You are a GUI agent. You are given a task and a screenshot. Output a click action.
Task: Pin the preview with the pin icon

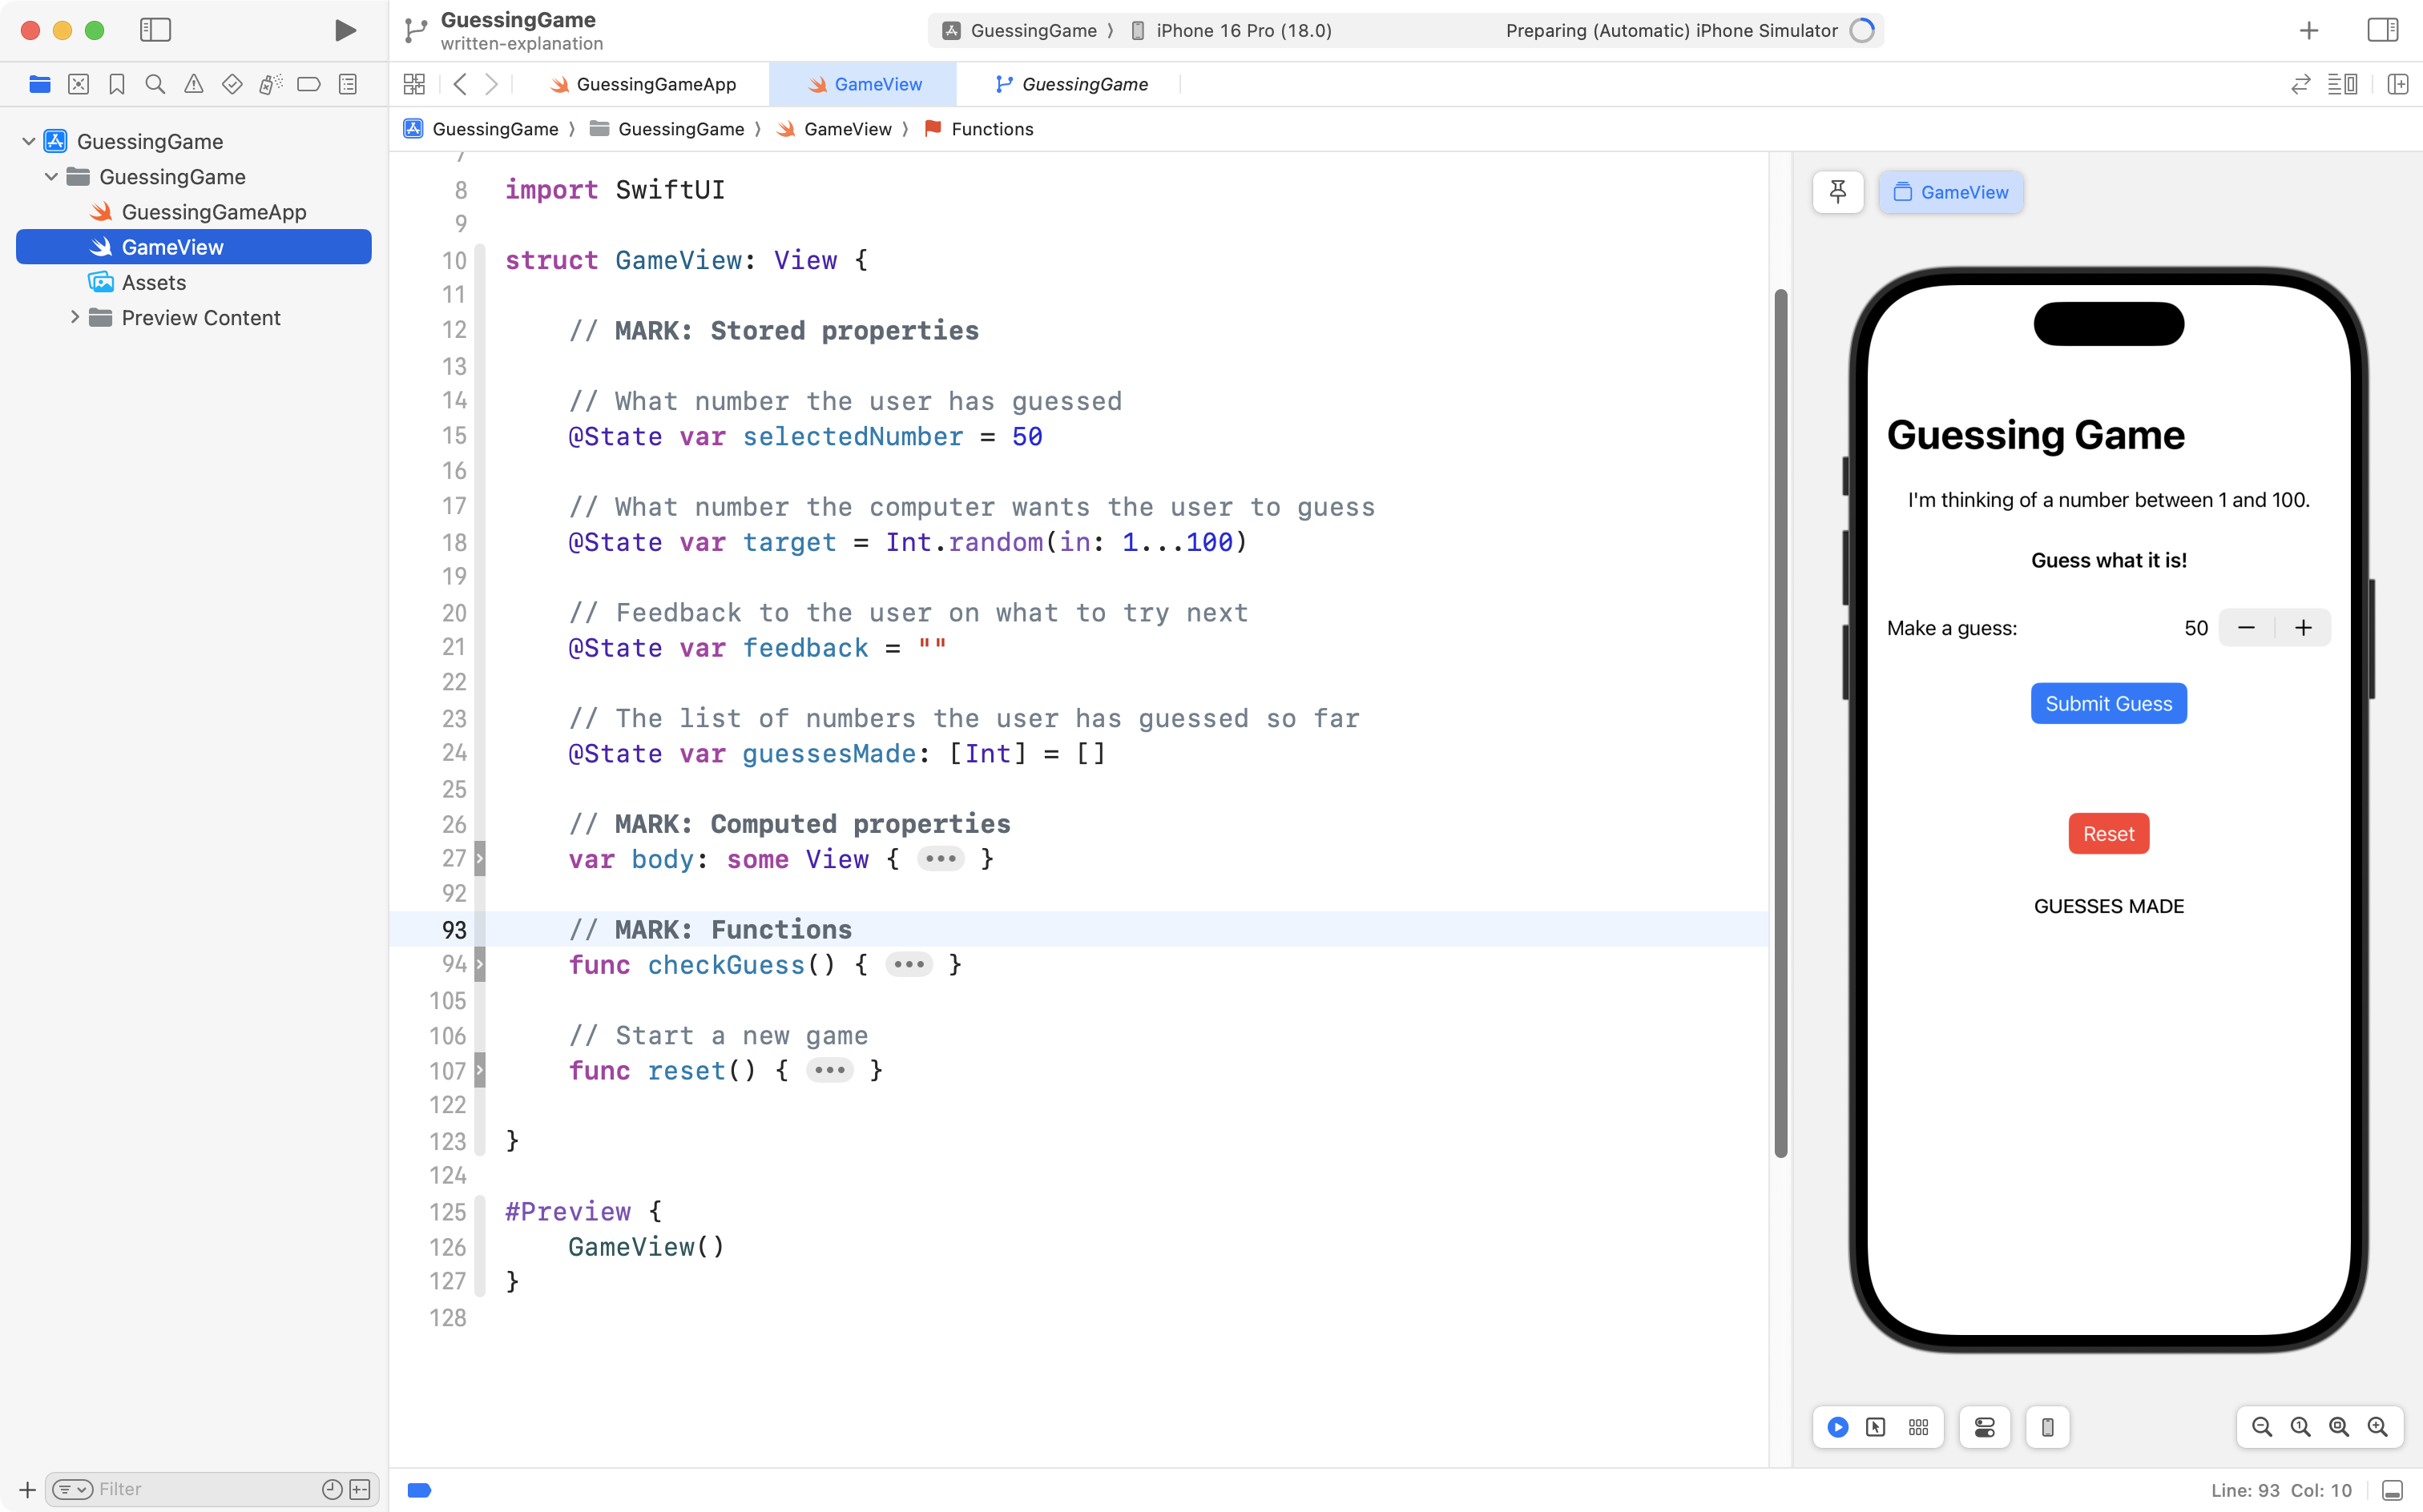1838,192
